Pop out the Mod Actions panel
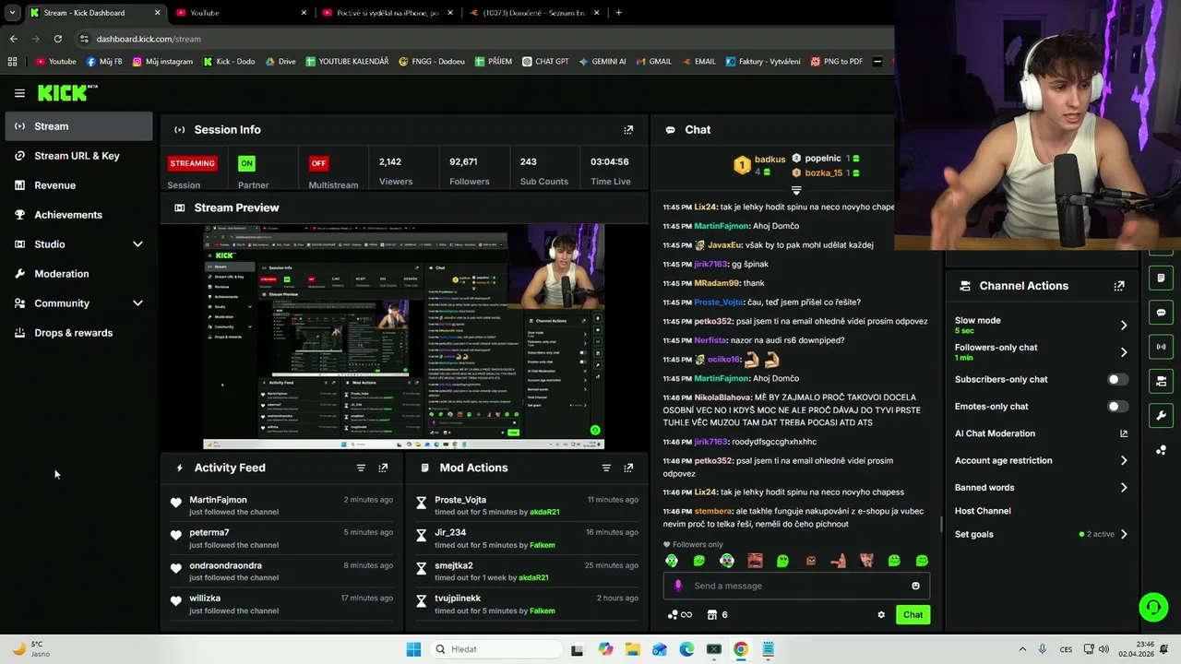 628,468
